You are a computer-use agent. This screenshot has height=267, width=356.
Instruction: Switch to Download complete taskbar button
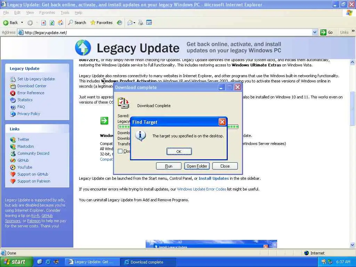147,262
